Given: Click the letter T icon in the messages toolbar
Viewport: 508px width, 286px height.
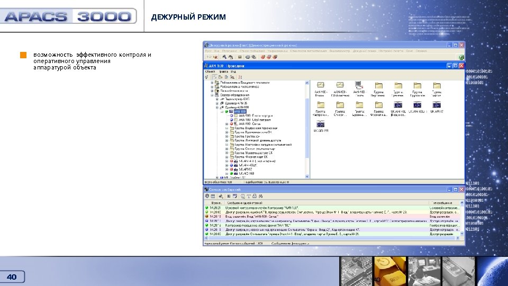Looking at the screenshot, I should click(x=249, y=196).
